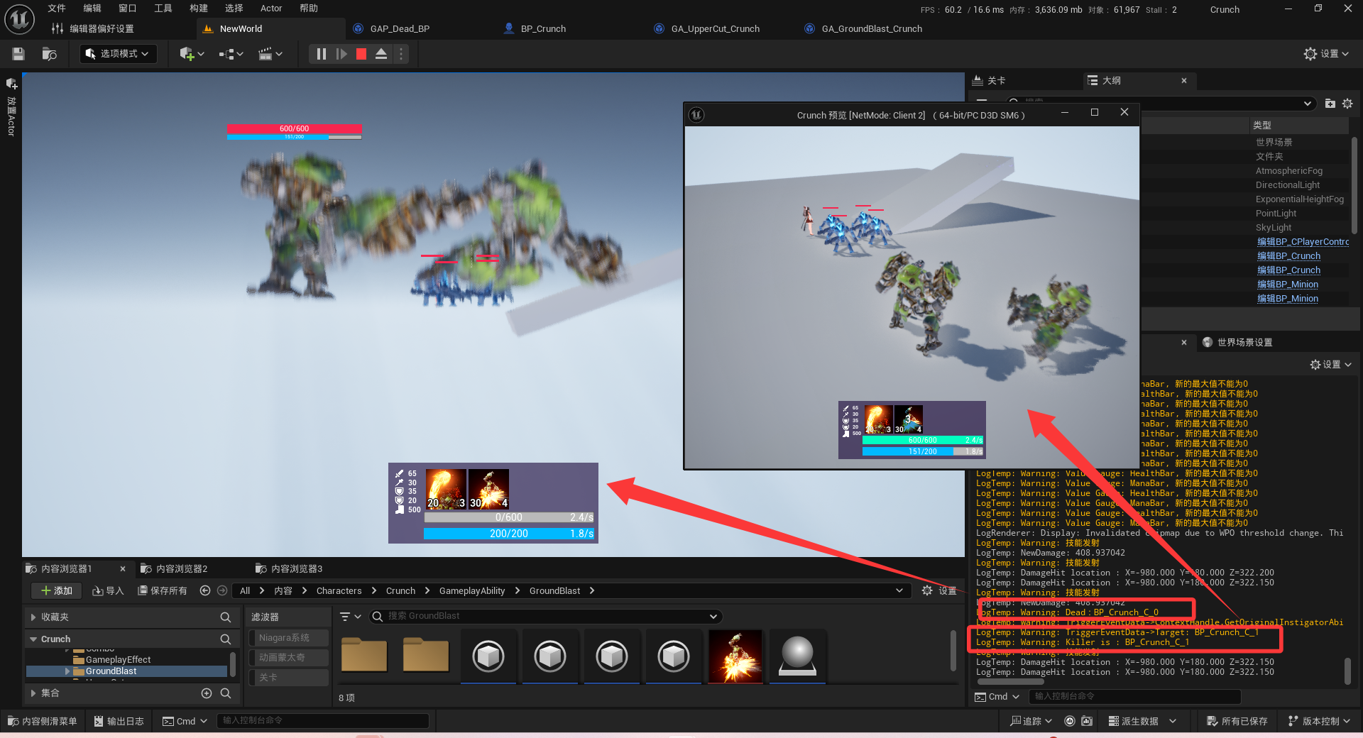Toggle the Niagara system (Niagara系统) filter
1363x738 pixels.
point(288,638)
